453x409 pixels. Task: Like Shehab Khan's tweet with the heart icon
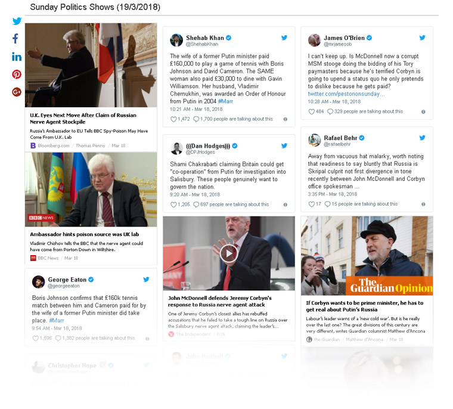(173, 119)
